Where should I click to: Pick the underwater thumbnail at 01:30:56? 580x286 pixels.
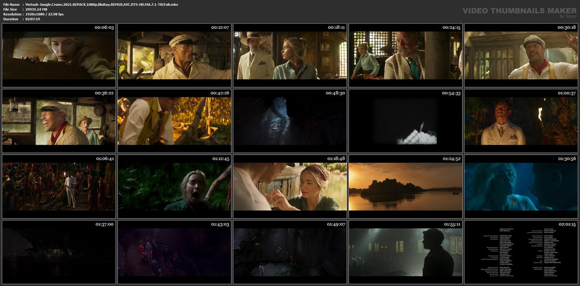(521, 186)
